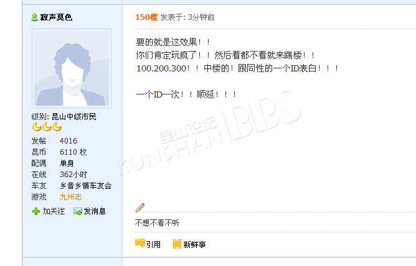Open 新鲜事 link
416x266 pixels.
pyautogui.click(x=194, y=244)
